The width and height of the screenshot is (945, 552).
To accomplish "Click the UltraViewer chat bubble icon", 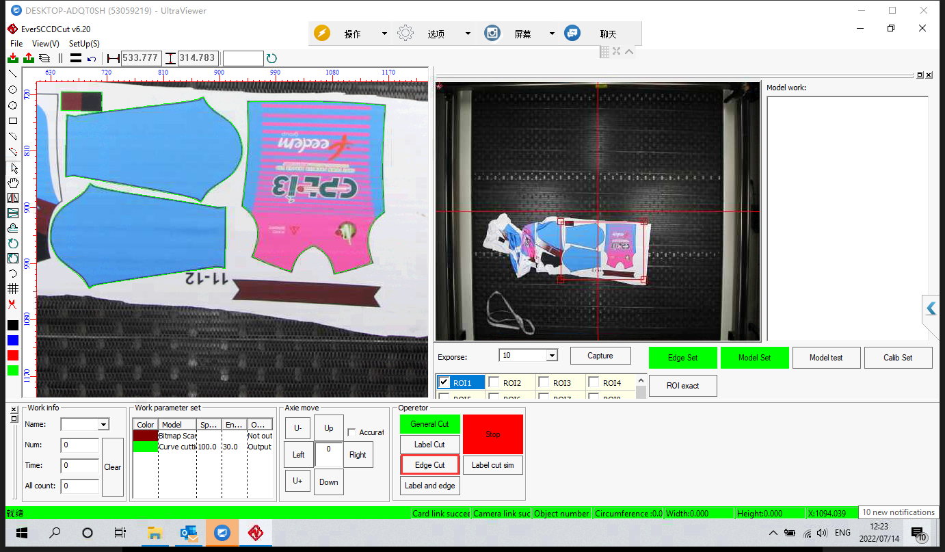I will point(572,34).
